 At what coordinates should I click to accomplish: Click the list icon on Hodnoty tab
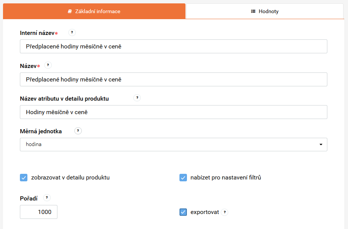click(x=253, y=11)
